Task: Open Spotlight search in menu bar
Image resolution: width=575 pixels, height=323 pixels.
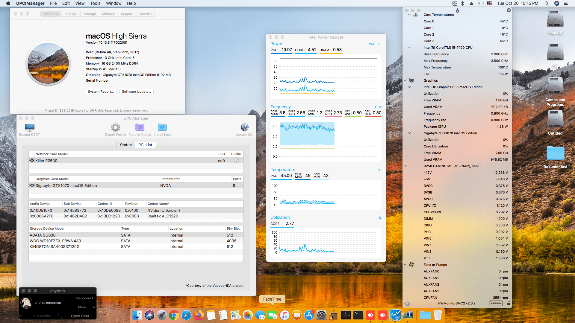Action: point(547,3)
